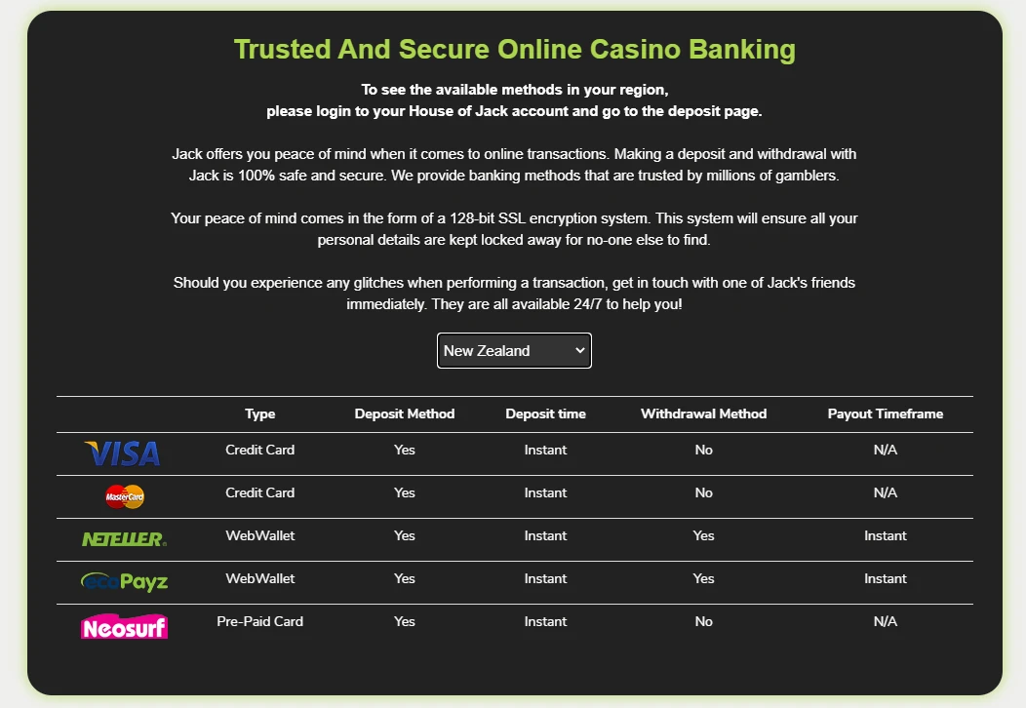This screenshot has height=708, width=1026.
Task: Click the Payout Timeframe column header
Action: pos(886,413)
